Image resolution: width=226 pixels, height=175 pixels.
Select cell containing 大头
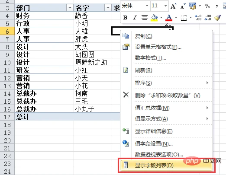93,47
